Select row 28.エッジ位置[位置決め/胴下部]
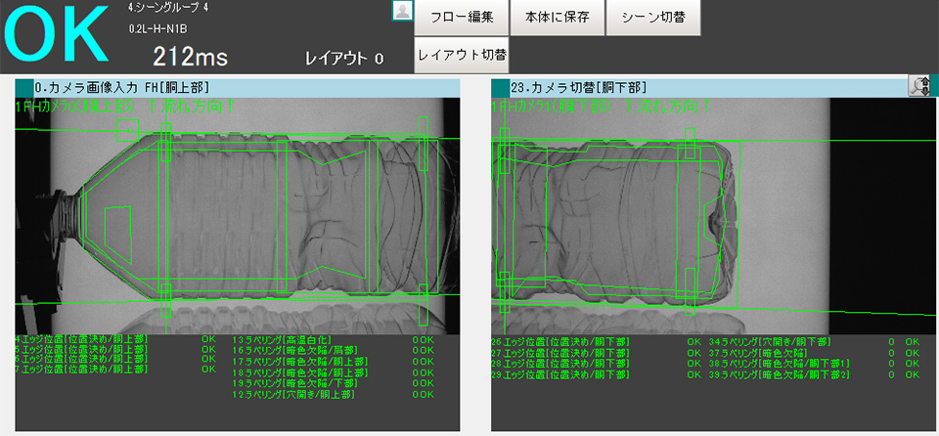The width and height of the screenshot is (939, 436). [559, 363]
